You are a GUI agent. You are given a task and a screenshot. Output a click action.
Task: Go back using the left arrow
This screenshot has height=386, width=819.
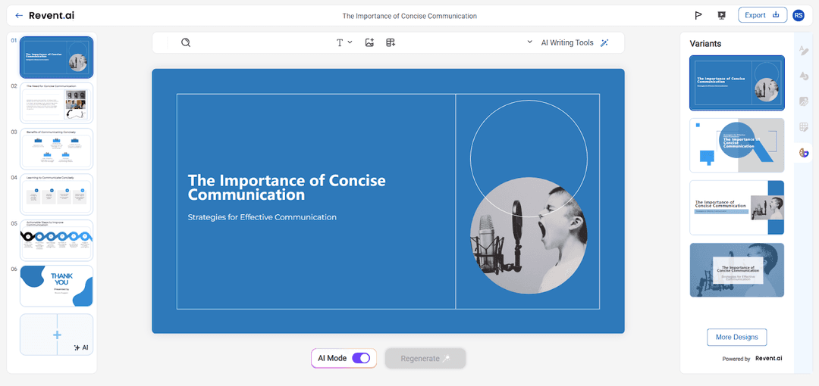pos(19,16)
